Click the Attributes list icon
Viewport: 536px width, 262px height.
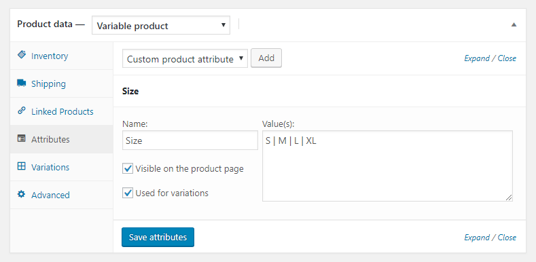point(22,138)
